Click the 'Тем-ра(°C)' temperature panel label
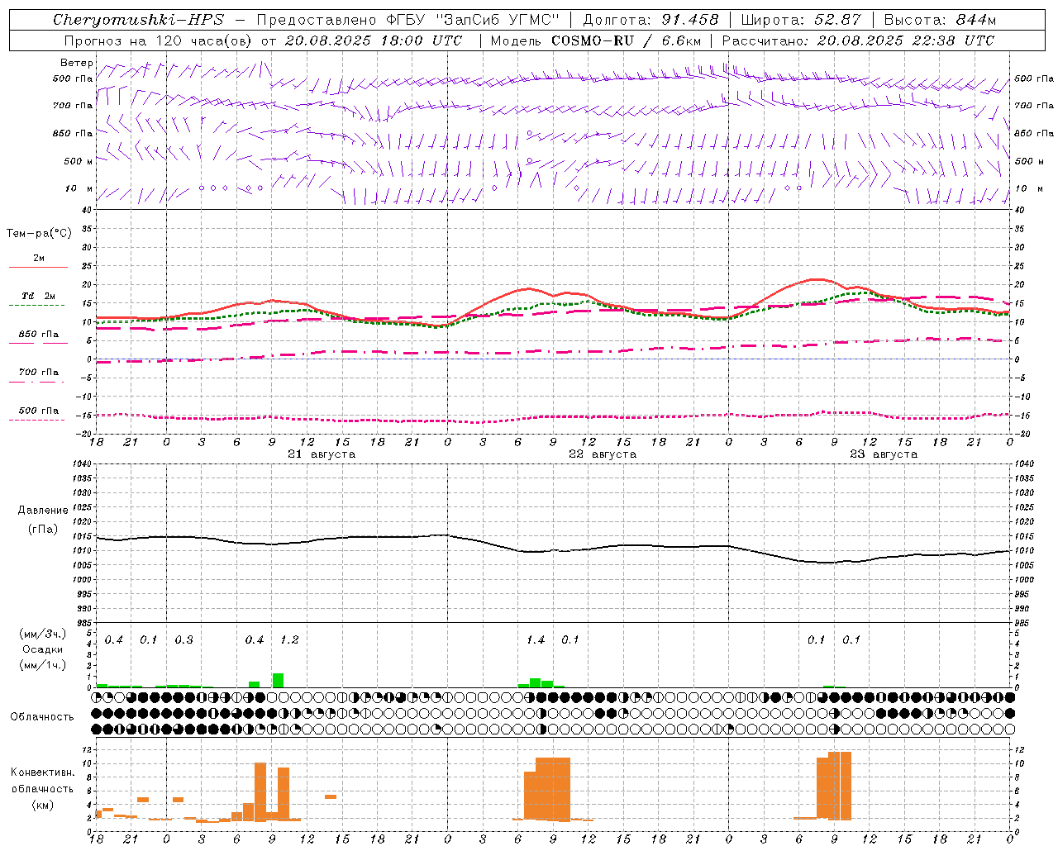This screenshot has height=846, width=1058. (39, 234)
